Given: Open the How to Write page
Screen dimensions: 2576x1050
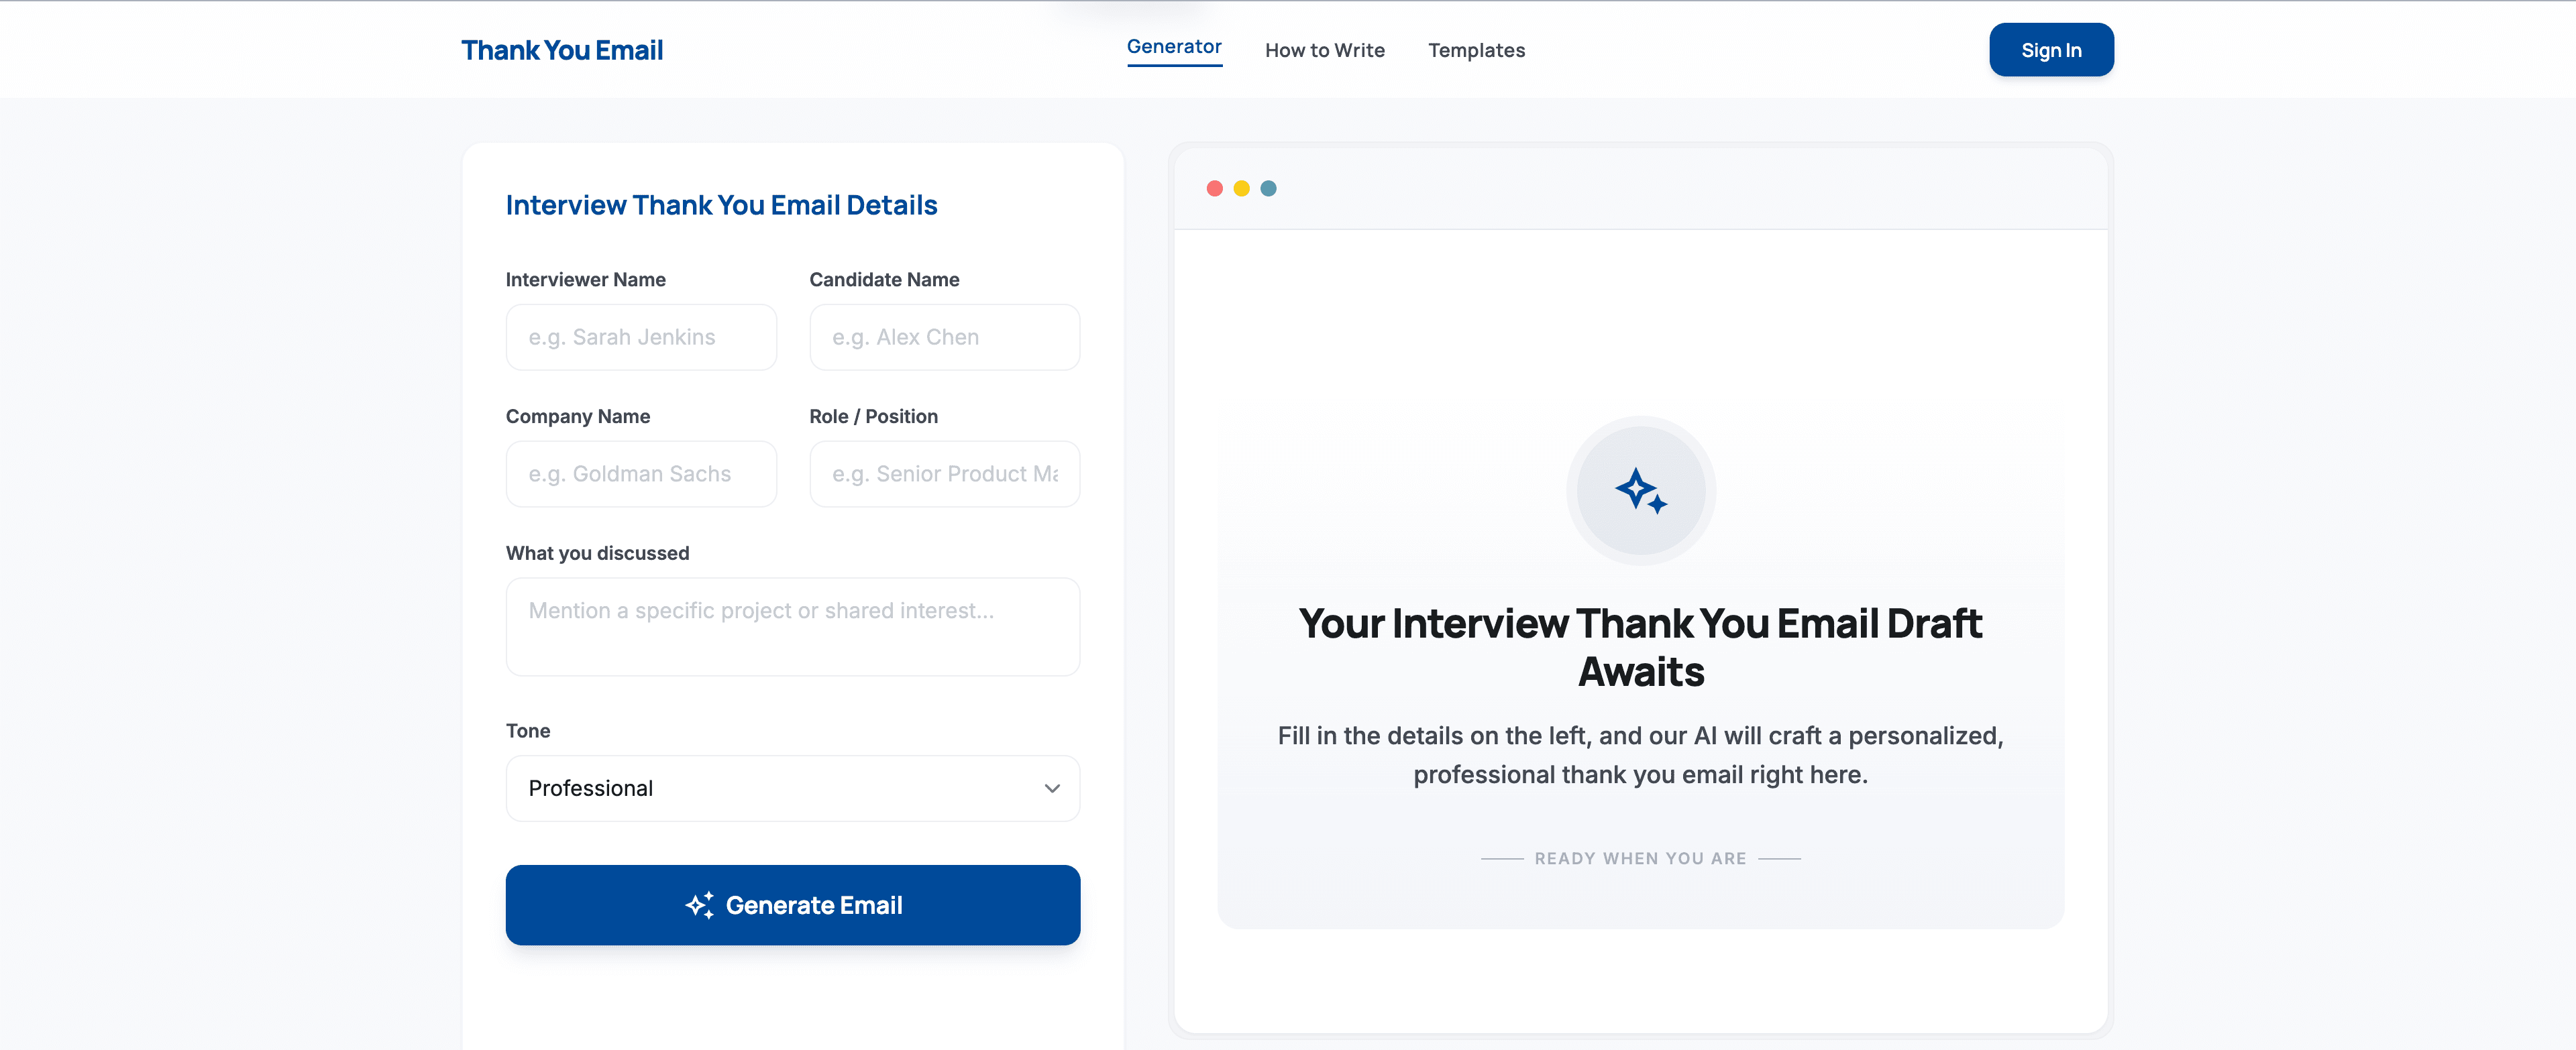Looking at the screenshot, I should click(x=1325, y=50).
